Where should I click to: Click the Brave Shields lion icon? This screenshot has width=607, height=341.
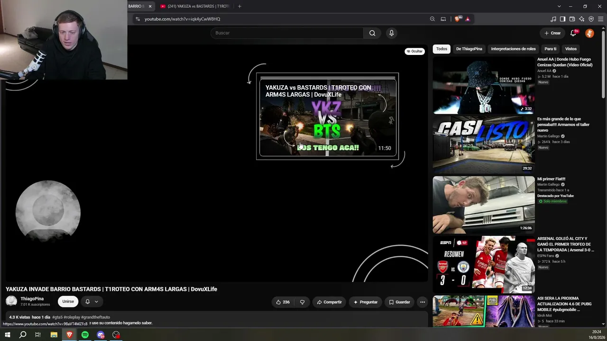(457, 19)
